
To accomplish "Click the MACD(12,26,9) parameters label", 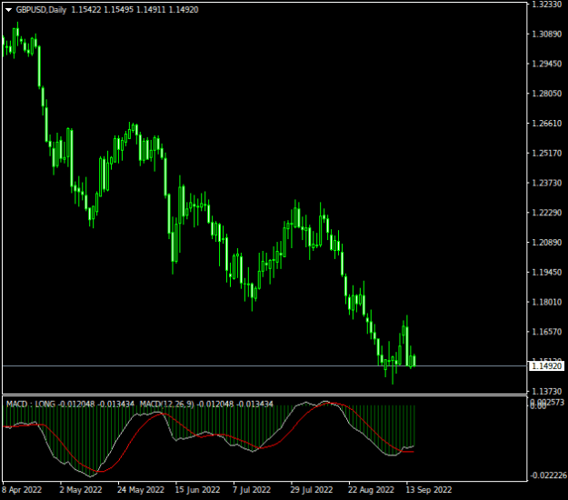I will coord(167,404).
